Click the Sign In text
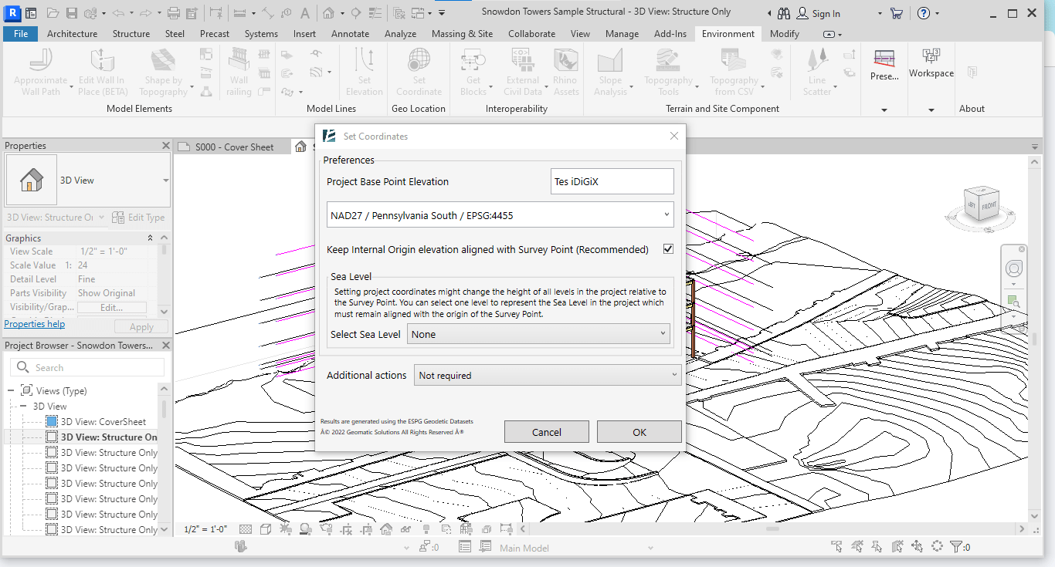The width and height of the screenshot is (1055, 567). coord(826,14)
